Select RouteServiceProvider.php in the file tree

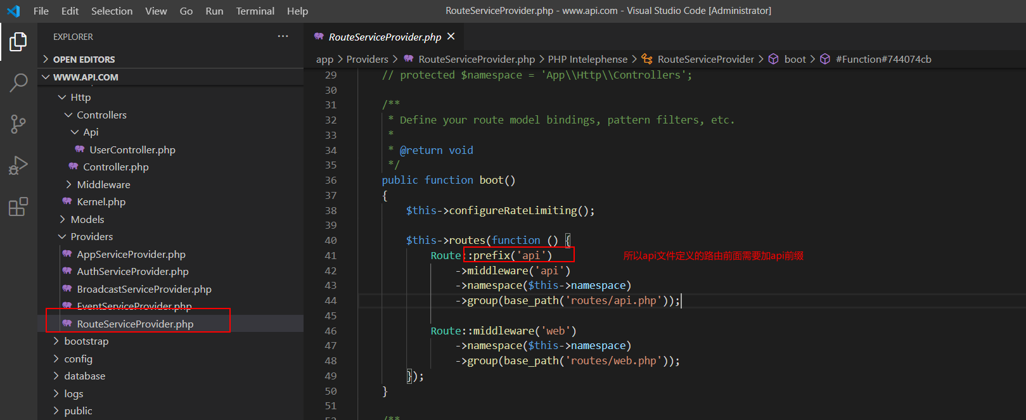[x=170, y=324]
